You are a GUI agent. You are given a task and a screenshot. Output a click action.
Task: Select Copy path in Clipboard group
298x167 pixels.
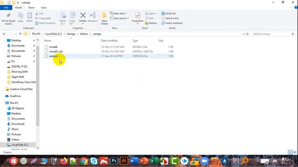coord(43,18)
